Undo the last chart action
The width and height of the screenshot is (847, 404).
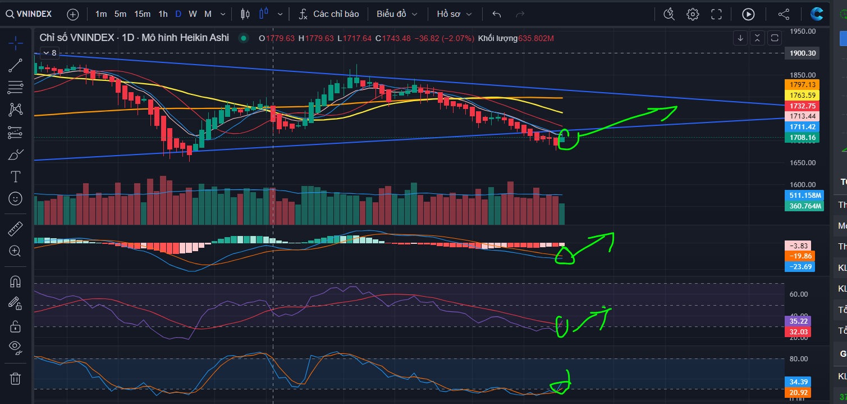497,14
